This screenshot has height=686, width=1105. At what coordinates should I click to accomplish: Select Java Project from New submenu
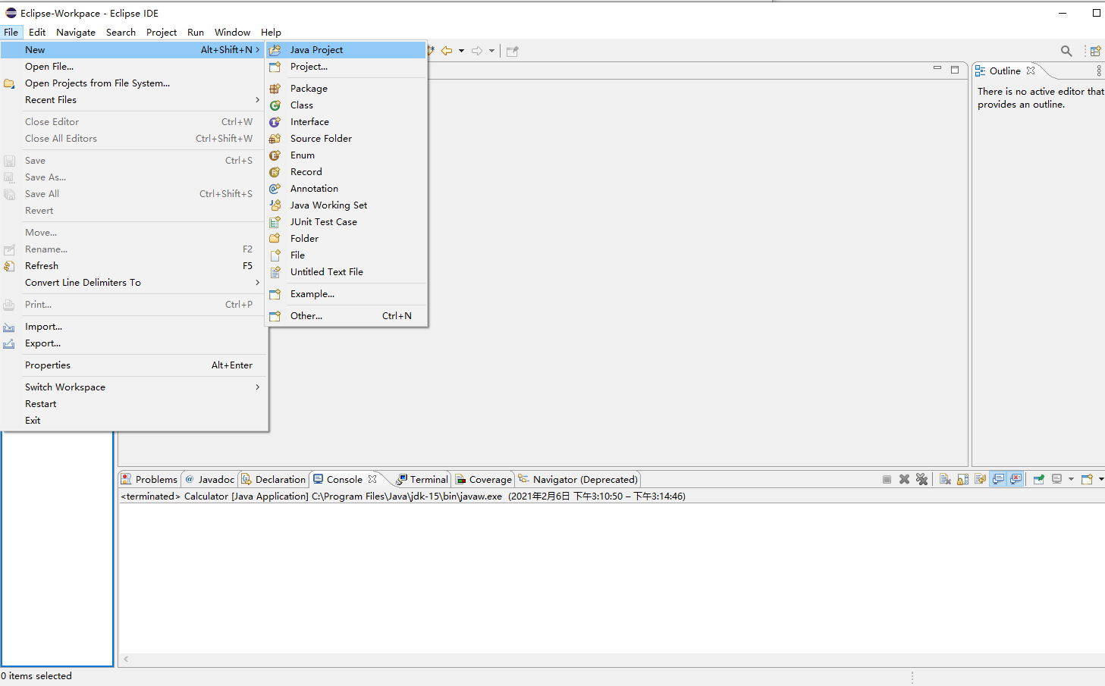point(316,50)
